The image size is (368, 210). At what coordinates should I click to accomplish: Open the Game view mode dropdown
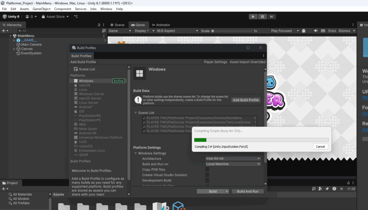click(120, 31)
